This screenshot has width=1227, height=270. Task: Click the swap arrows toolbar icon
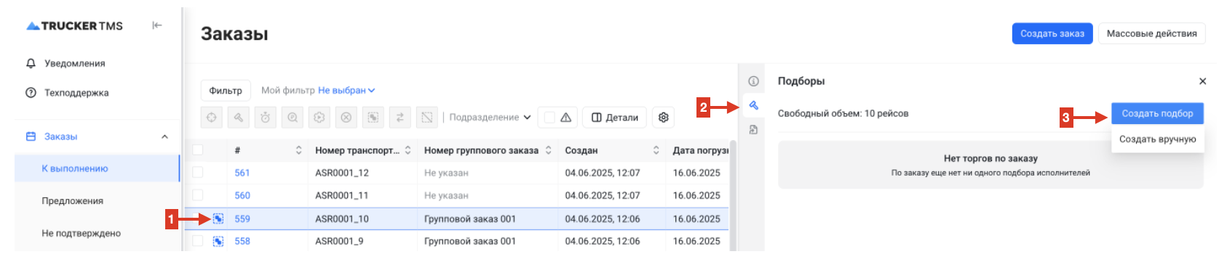pyautogui.click(x=400, y=117)
